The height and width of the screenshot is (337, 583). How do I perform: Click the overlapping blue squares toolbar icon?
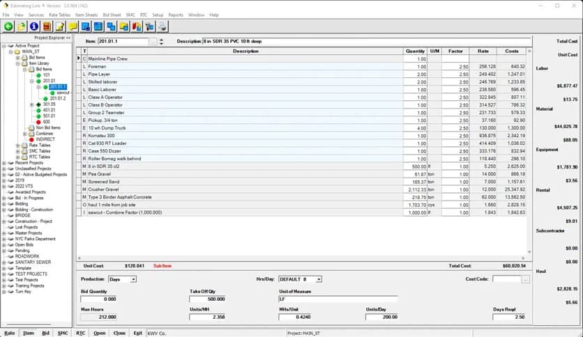coord(111,26)
